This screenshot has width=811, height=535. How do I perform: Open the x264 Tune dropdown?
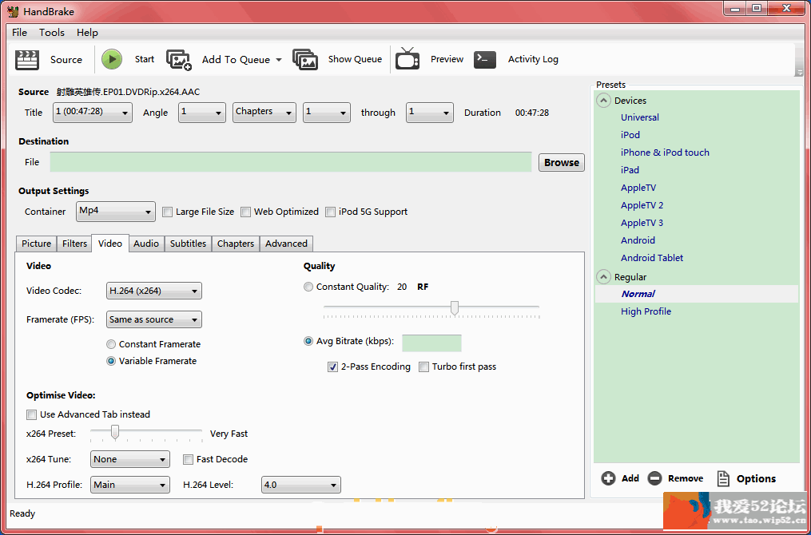coord(129,459)
